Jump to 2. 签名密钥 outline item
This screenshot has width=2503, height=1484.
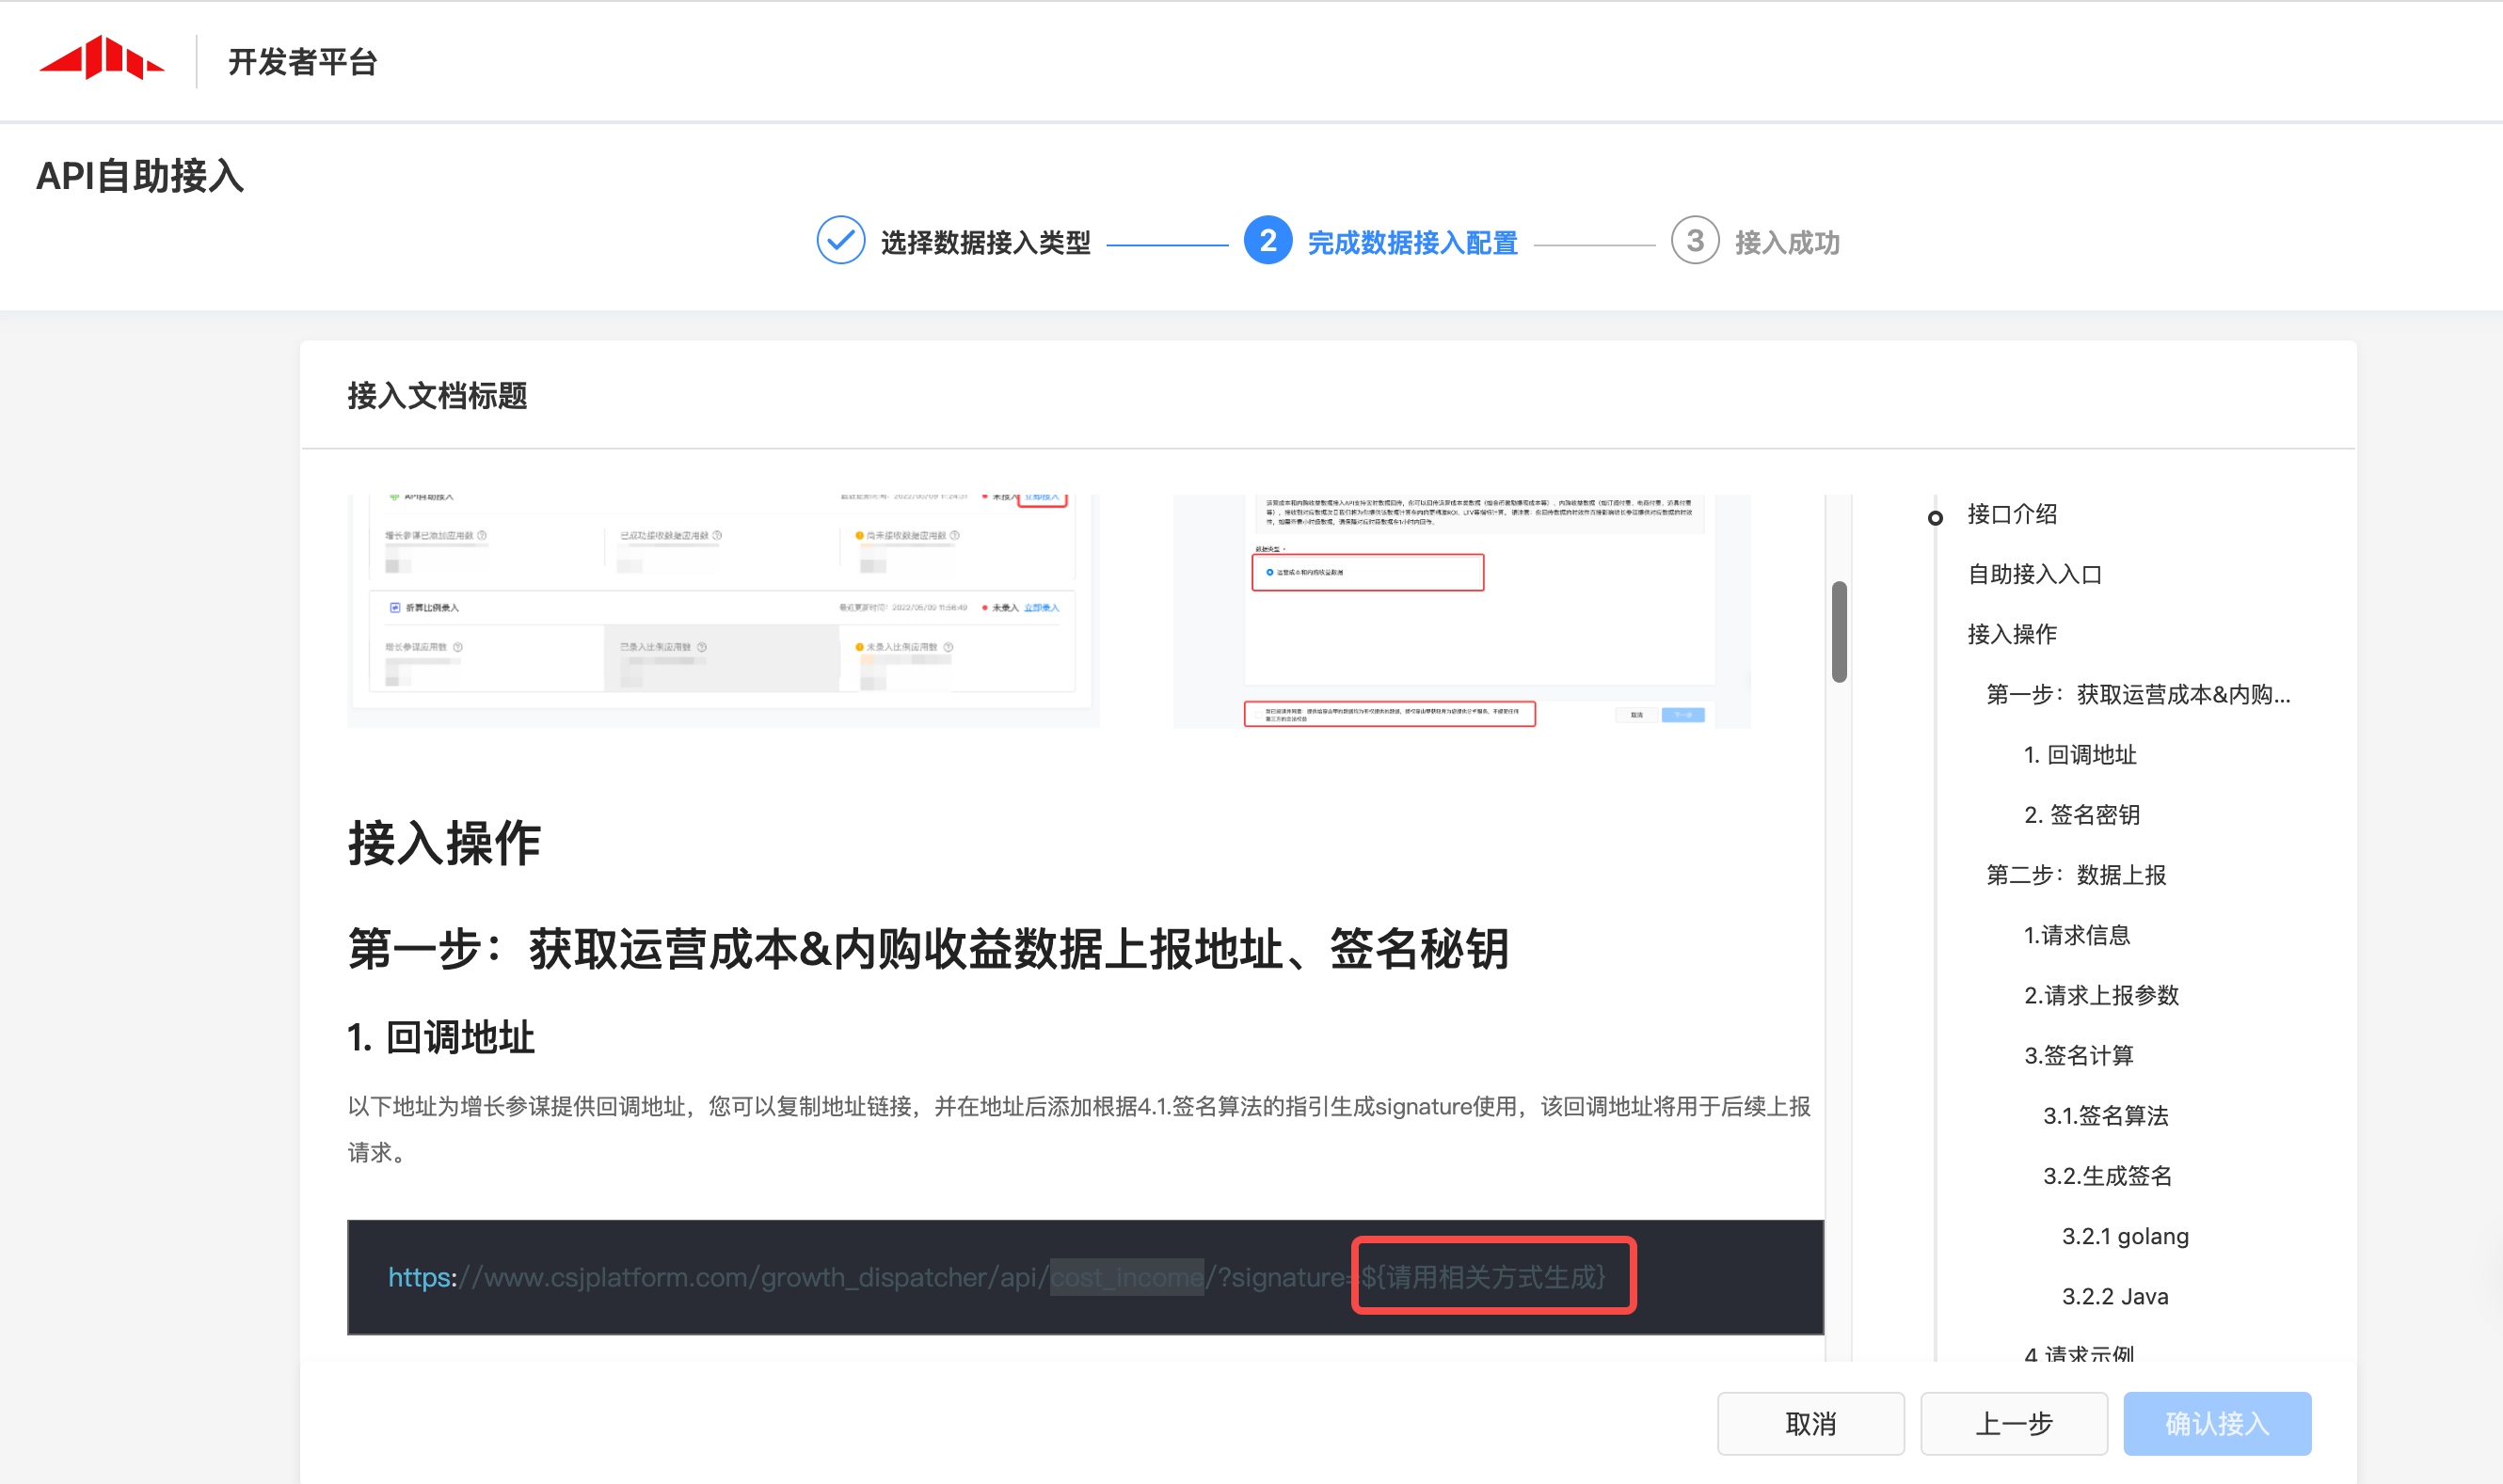pyautogui.click(x=2081, y=815)
